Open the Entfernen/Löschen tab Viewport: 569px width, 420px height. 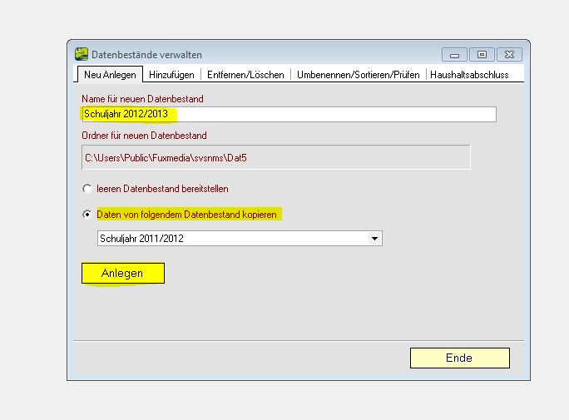click(245, 75)
